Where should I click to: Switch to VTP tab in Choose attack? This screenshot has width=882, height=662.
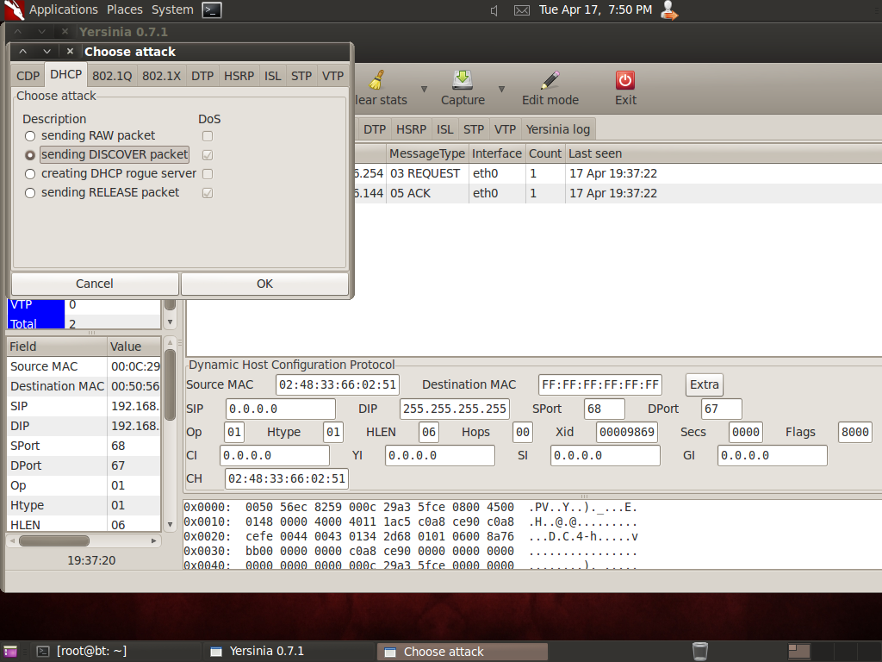coord(333,76)
